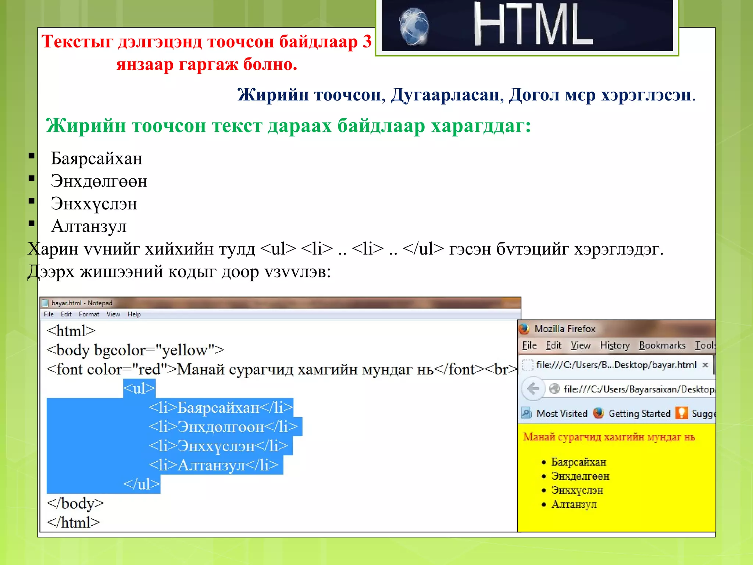Image resolution: width=753 pixels, height=565 pixels.
Task: Click the highlighted <ul> line in Notepad
Action: coord(139,388)
